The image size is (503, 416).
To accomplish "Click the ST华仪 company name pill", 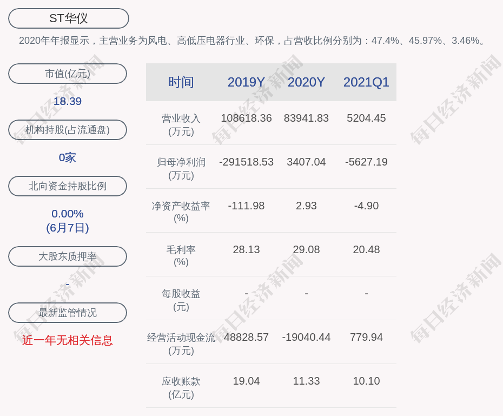I will click(68, 18).
